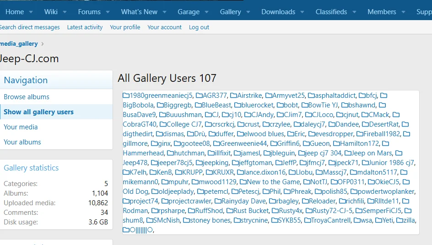The image size is (432, 245).
Task: Click the Uploaded media count 10,862
Action: tap(98, 203)
